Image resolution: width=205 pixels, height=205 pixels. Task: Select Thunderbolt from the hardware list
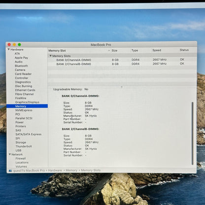[24, 146]
